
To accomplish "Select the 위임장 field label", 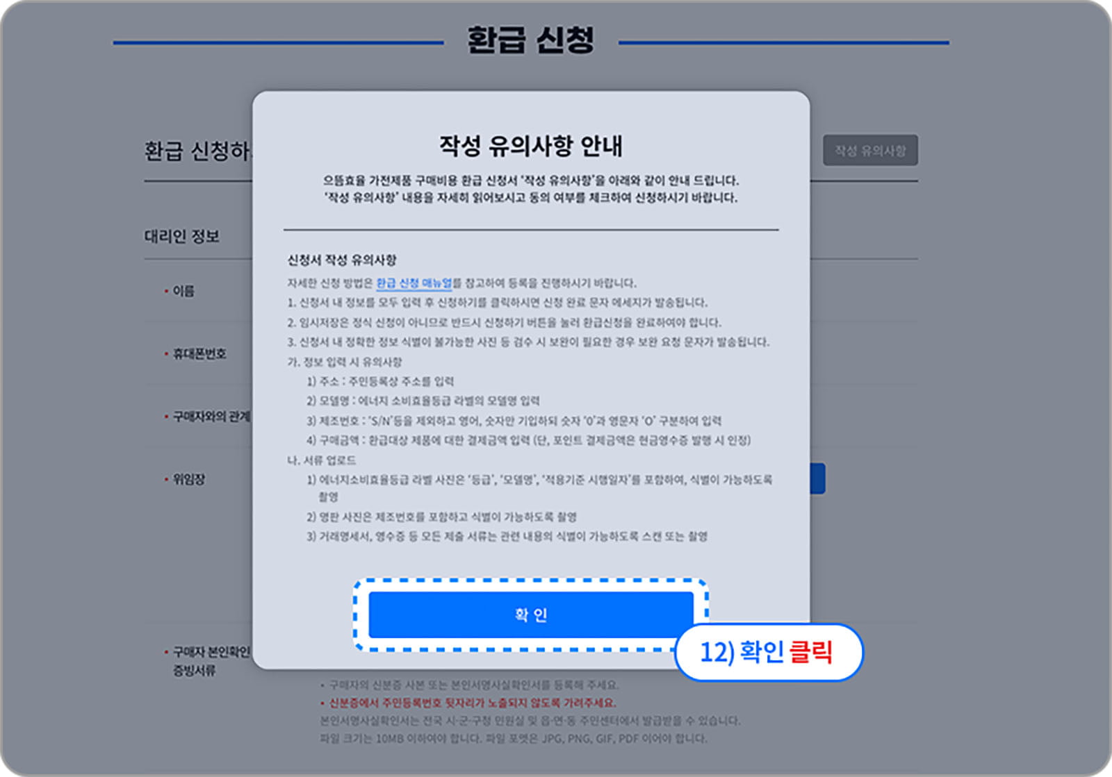I will [188, 479].
